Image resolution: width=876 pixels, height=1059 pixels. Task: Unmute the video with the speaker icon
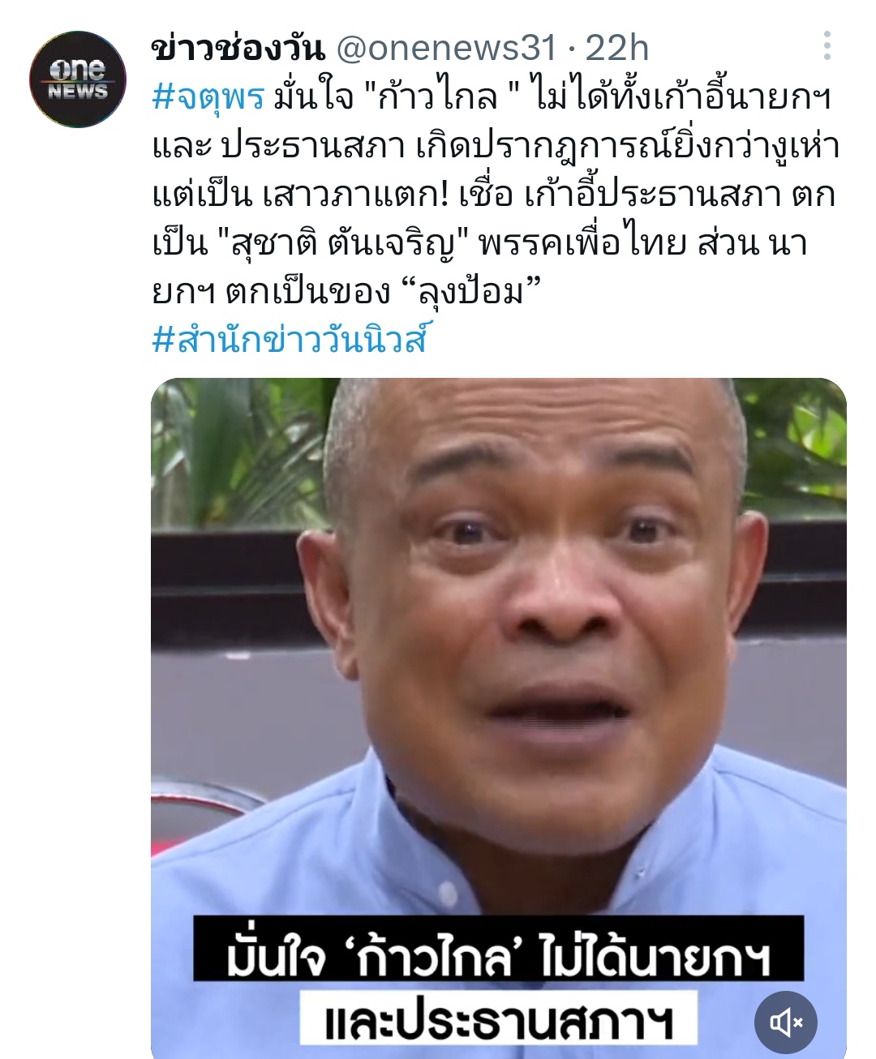pyautogui.click(x=785, y=1023)
